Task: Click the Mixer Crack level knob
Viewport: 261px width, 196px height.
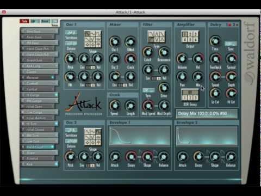Action: pyautogui.click(x=130, y=59)
